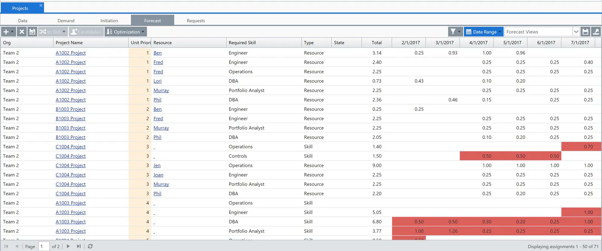Click the page number input field

[x=44, y=246]
